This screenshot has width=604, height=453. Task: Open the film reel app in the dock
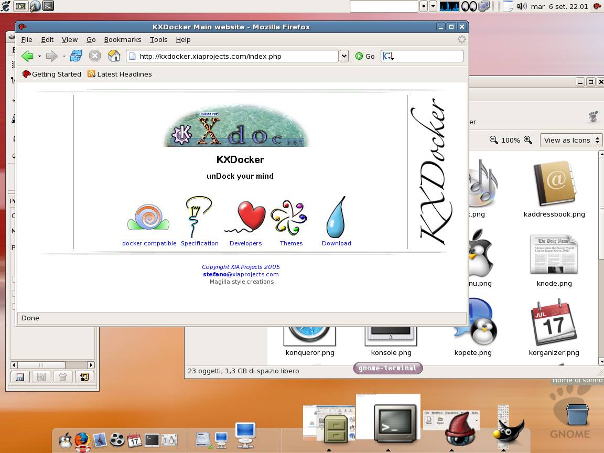tap(117, 439)
